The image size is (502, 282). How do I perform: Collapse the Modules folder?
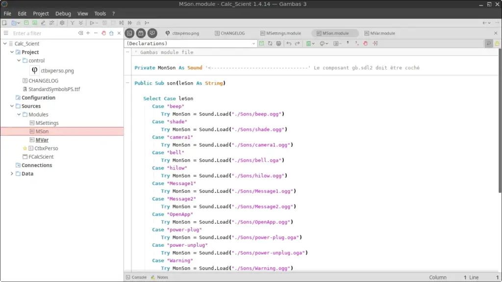(x=19, y=114)
